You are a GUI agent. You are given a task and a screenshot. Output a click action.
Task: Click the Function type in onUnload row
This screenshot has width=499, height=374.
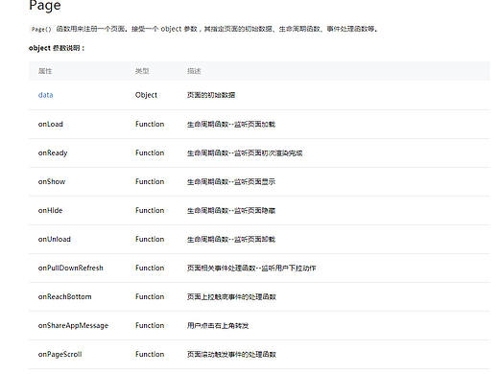(150, 239)
